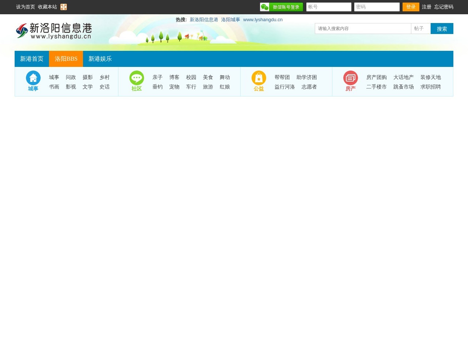The height and width of the screenshot is (351, 468).
Task: Select the 房产 newspaper icon
Action: 351,78
